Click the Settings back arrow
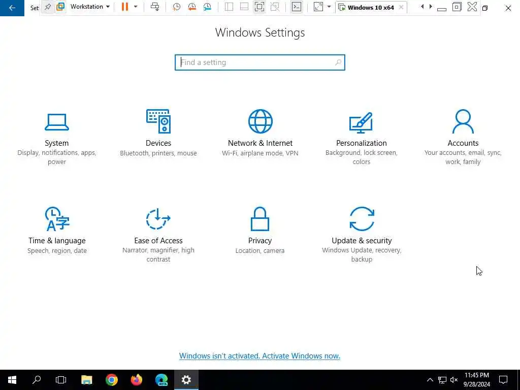Screen dimensions: 520x390 pyautogui.click(x=12, y=8)
